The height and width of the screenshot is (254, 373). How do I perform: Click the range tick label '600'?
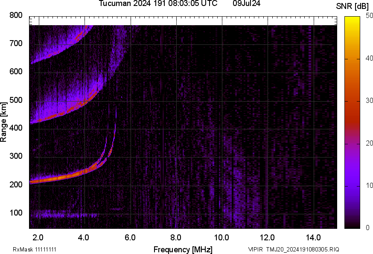tap(16, 71)
